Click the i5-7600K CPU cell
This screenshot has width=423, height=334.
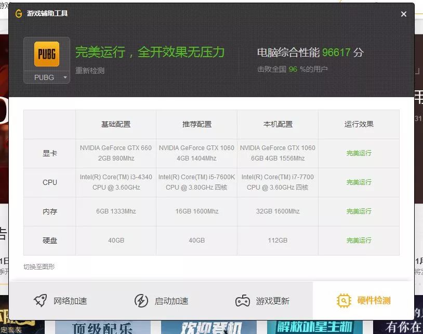point(196,182)
